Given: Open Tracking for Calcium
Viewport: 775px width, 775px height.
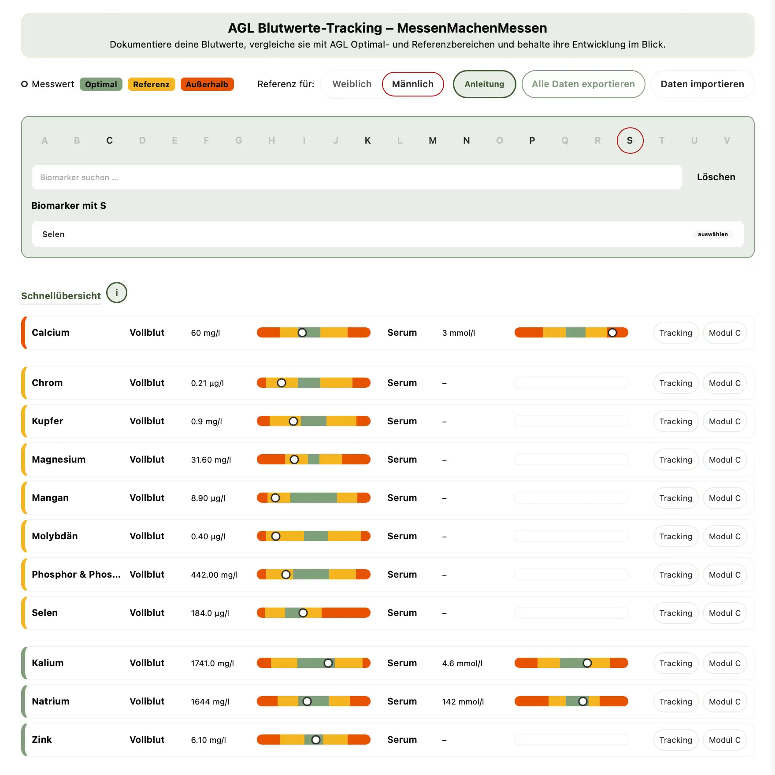Looking at the screenshot, I should click(x=675, y=333).
